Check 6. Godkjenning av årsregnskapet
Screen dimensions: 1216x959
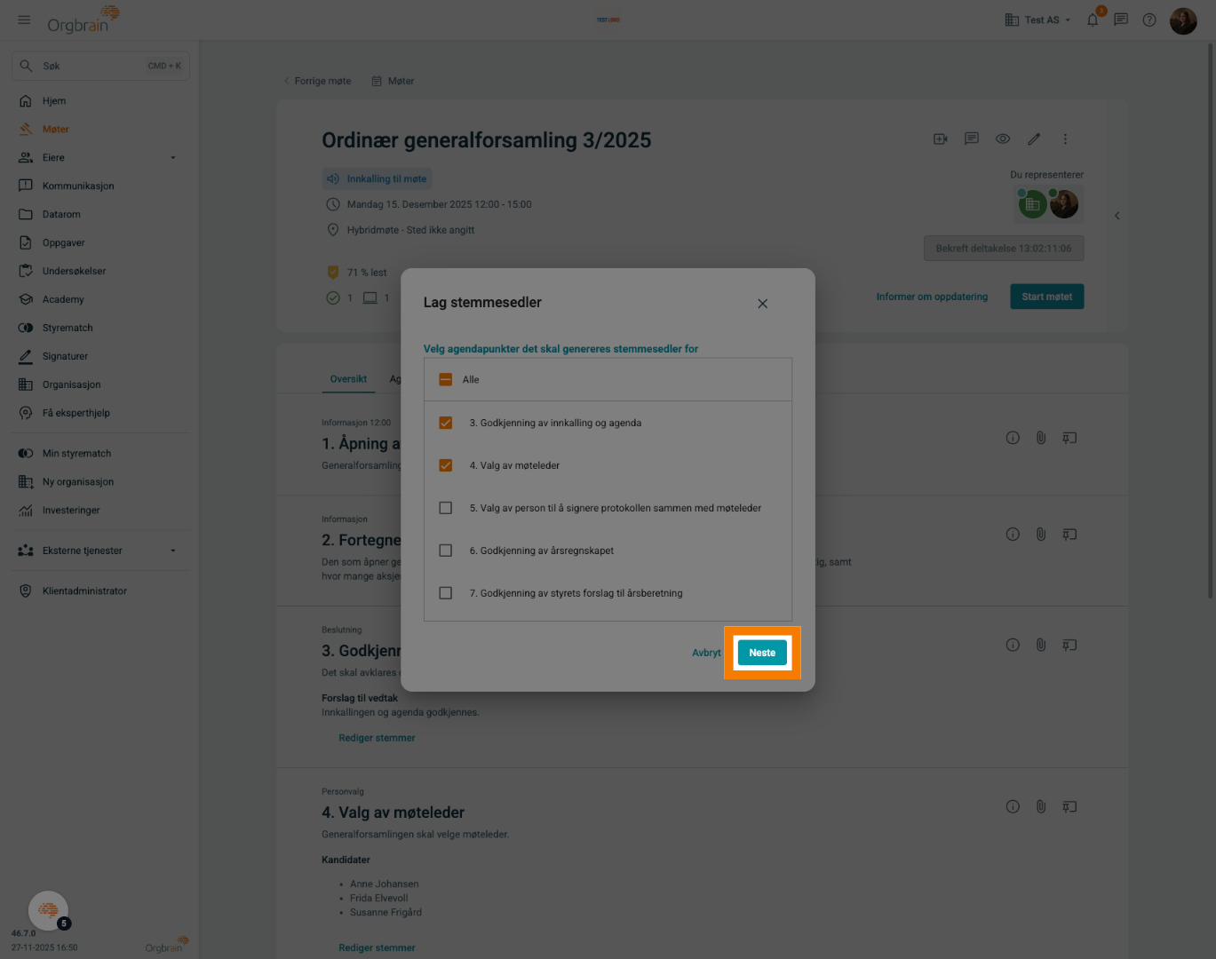pyautogui.click(x=446, y=551)
